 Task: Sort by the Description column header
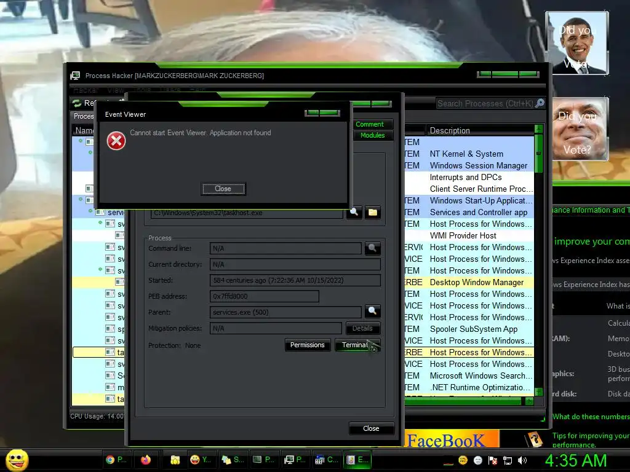point(480,130)
